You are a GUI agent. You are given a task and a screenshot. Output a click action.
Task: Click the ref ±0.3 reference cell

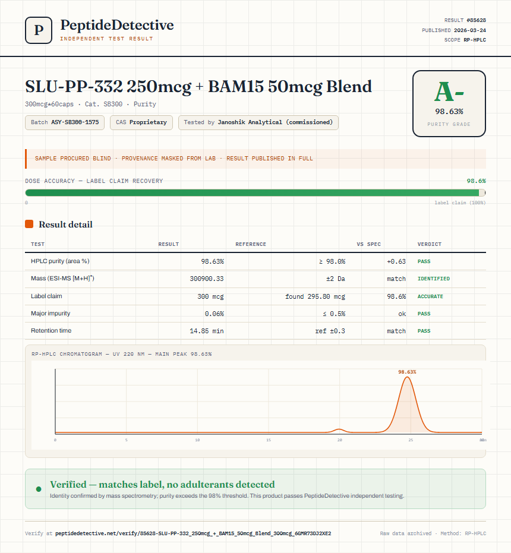click(330, 331)
